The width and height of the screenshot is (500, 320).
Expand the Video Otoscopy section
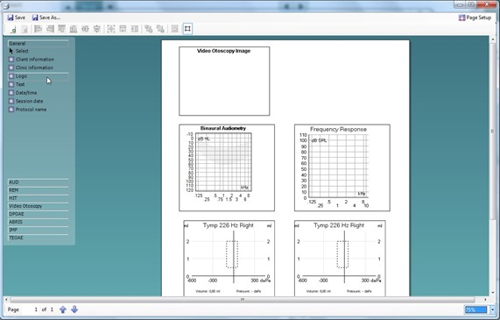click(x=39, y=206)
